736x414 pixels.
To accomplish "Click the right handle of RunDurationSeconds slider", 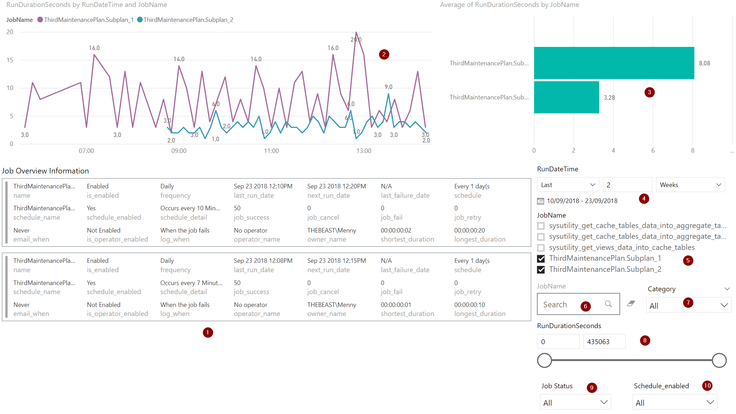I will click(719, 360).
